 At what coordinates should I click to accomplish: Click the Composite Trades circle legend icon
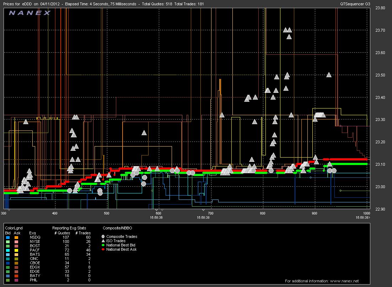point(103,236)
